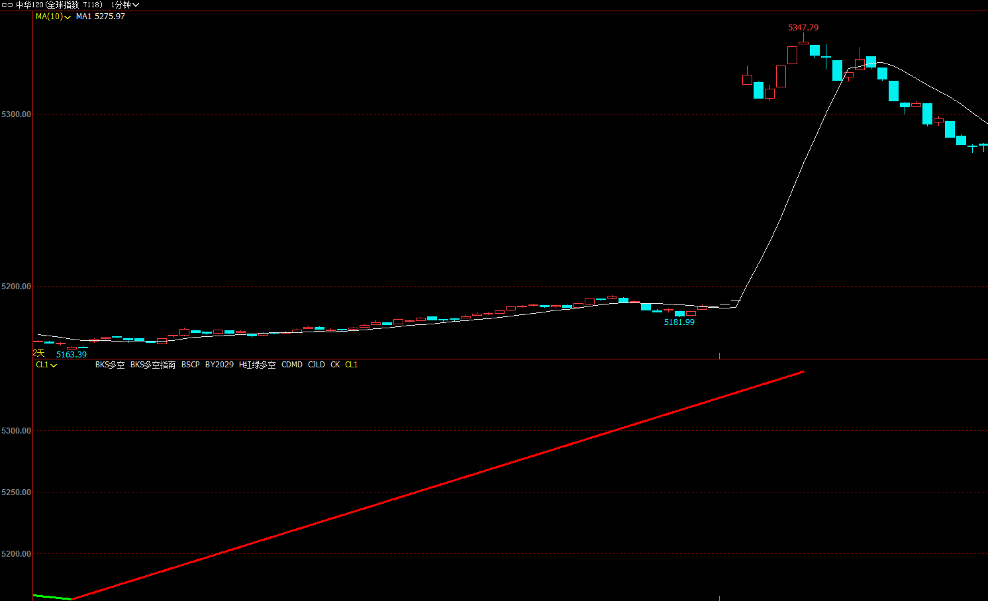Select the CJLD indicator tab
Image resolution: width=988 pixels, height=601 pixels.
click(x=317, y=365)
